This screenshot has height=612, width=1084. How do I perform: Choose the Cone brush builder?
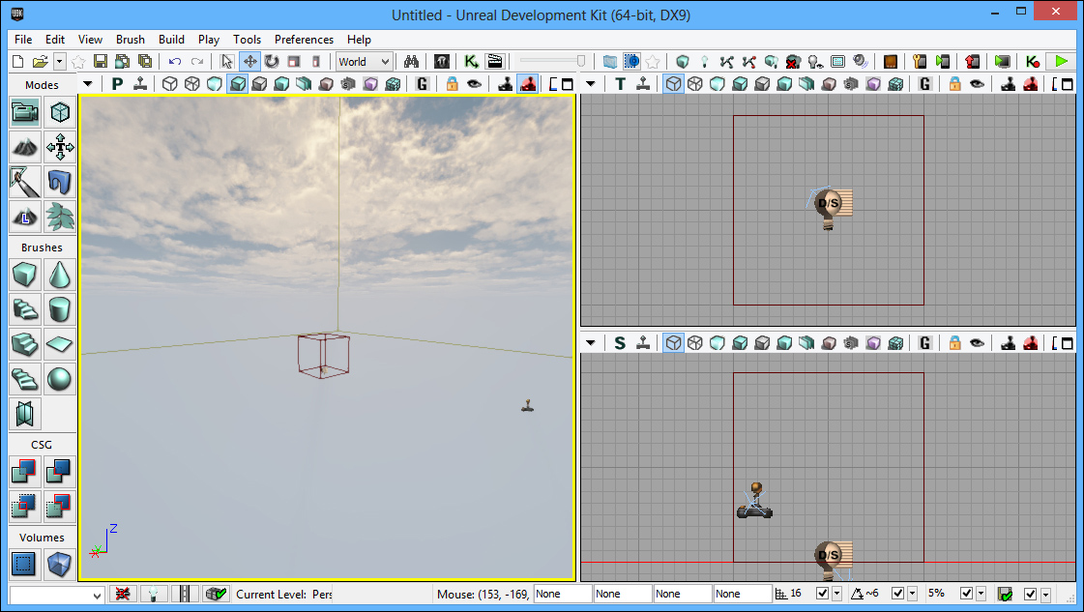61,275
